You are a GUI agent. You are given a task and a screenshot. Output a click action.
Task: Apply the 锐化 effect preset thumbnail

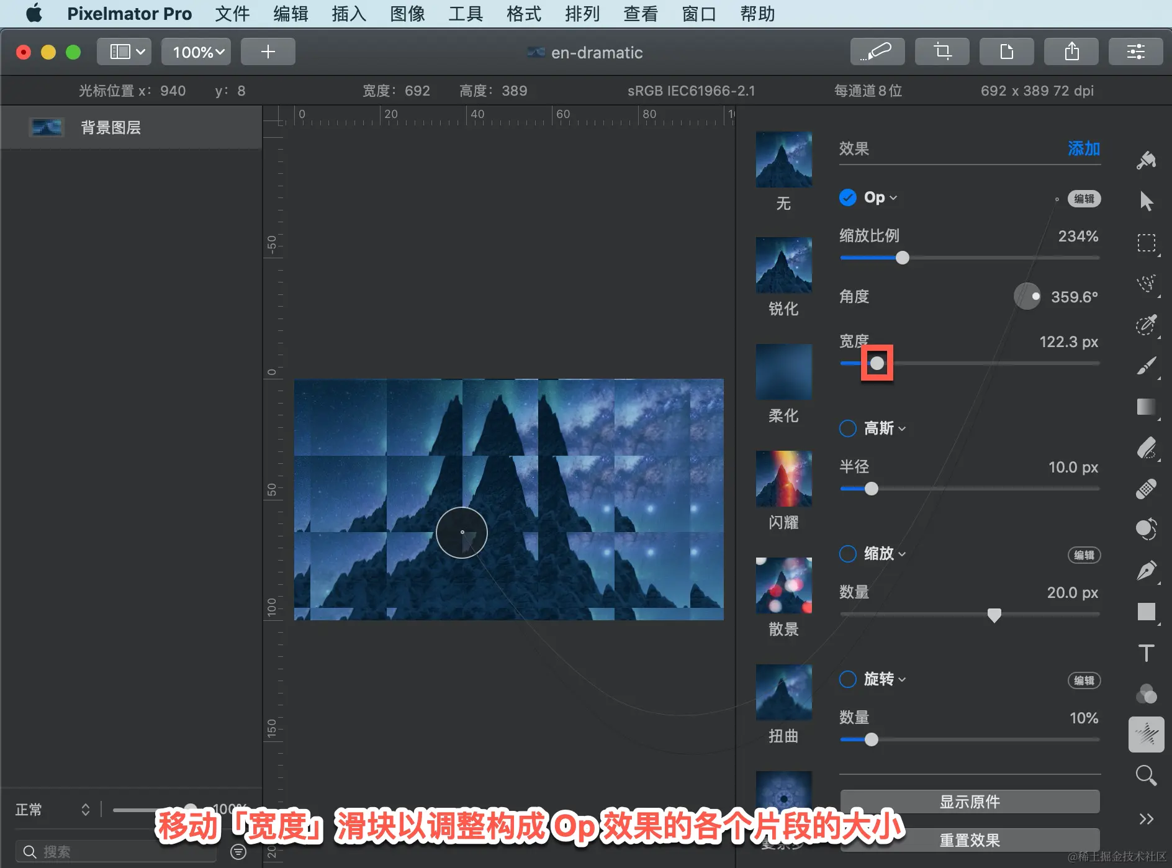[x=783, y=265]
